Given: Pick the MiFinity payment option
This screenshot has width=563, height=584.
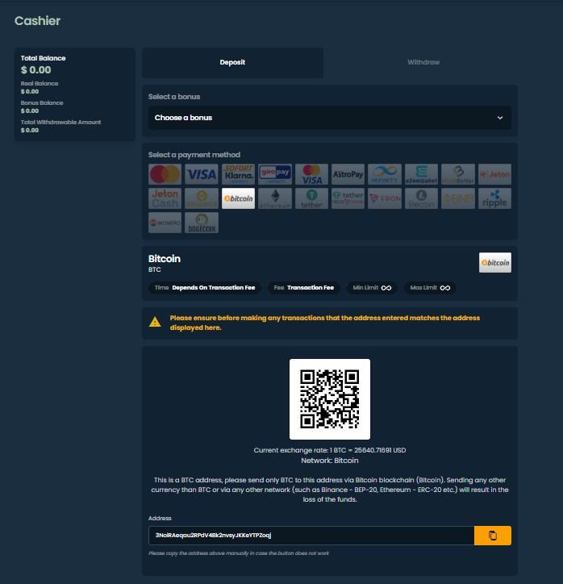Looking at the screenshot, I should point(385,174).
